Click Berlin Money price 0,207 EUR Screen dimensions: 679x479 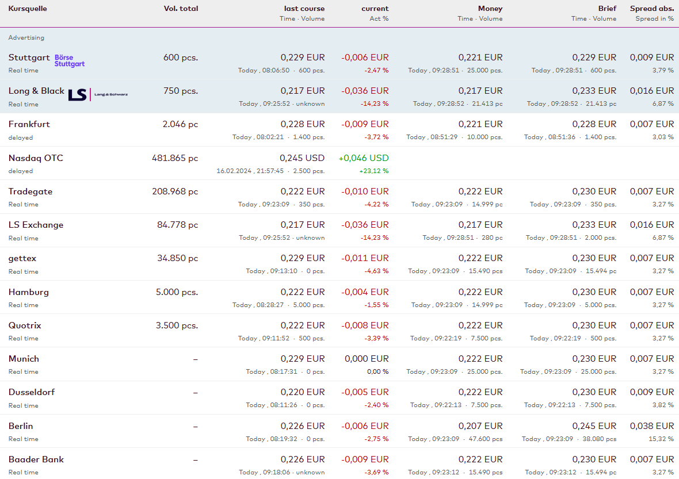[480, 426]
